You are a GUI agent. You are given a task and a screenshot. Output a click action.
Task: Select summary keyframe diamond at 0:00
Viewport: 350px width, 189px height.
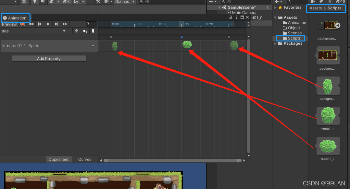(111, 37)
